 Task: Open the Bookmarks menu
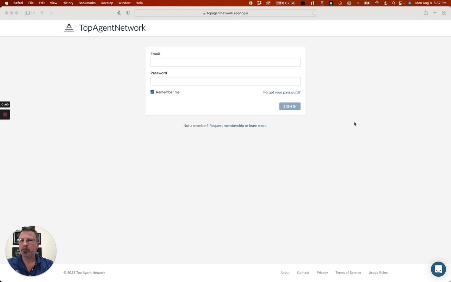pyautogui.click(x=87, y=3)
